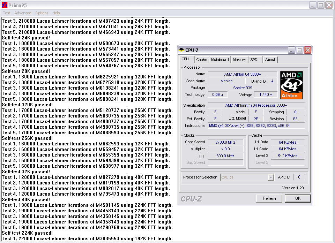Click the Multiplier value x 9.0
335x243 pixels.
pos(225,149)
